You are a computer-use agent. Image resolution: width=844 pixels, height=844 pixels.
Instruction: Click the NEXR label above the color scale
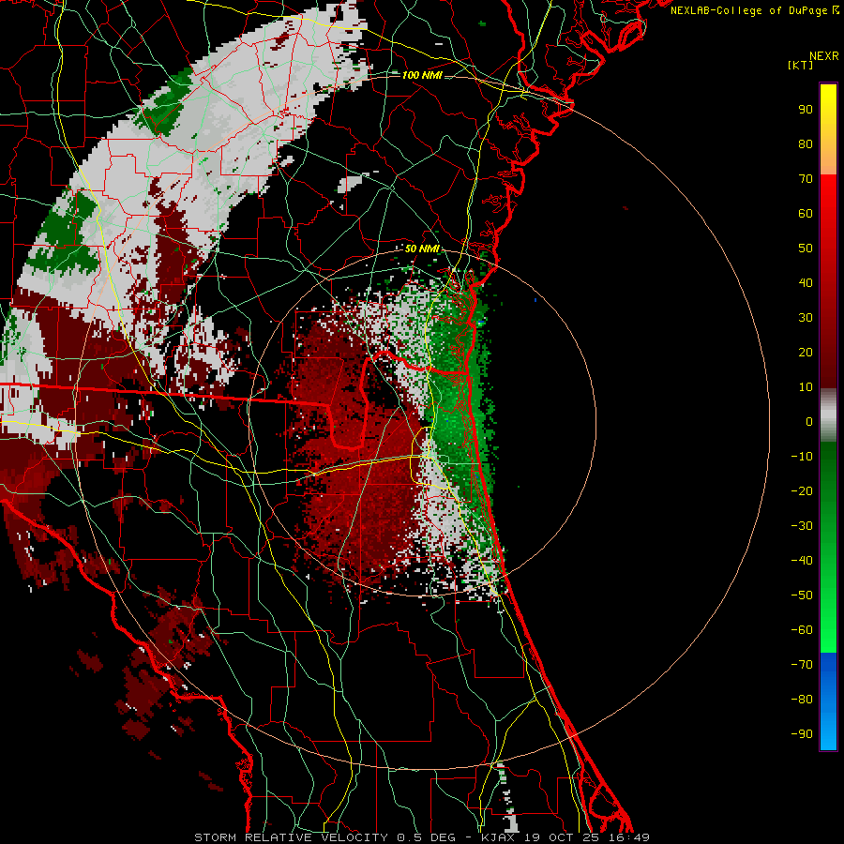tap(824, 56)
